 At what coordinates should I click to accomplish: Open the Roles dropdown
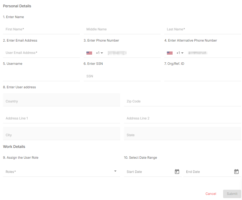61,172
